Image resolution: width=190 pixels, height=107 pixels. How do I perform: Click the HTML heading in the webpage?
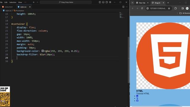[x=140, y=91]
